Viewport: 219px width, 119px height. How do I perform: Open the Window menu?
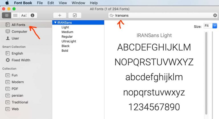[x=78, y=3]
